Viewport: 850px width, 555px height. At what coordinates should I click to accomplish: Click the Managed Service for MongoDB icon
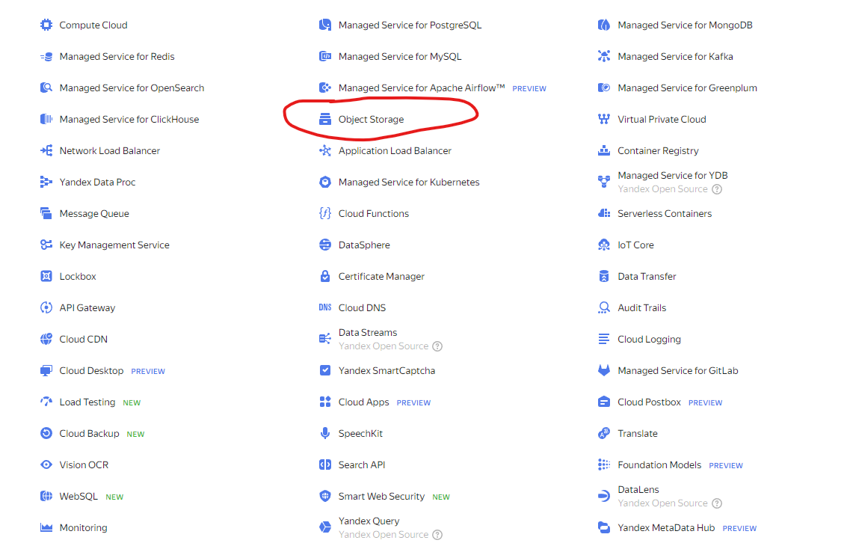click(x=604, y=25)
